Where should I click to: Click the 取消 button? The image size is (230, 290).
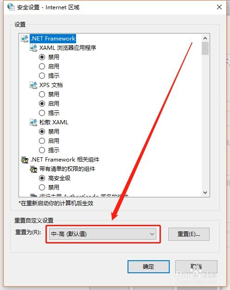(x=196, y=267)
